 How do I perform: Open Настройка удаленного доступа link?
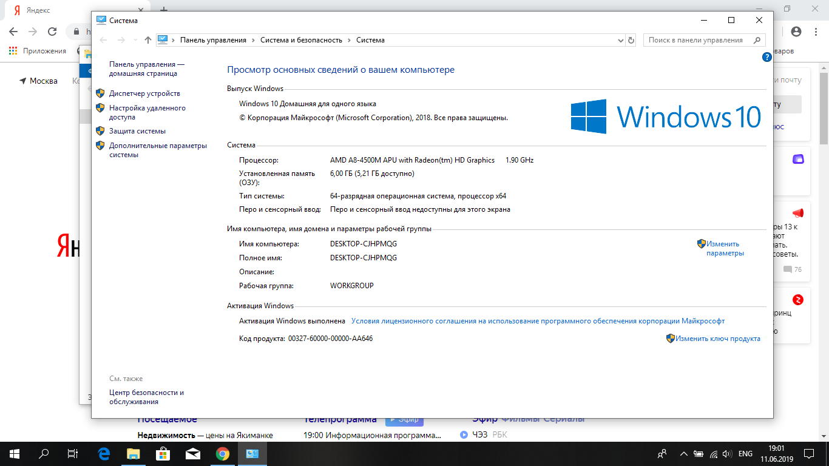coord(147,112)
